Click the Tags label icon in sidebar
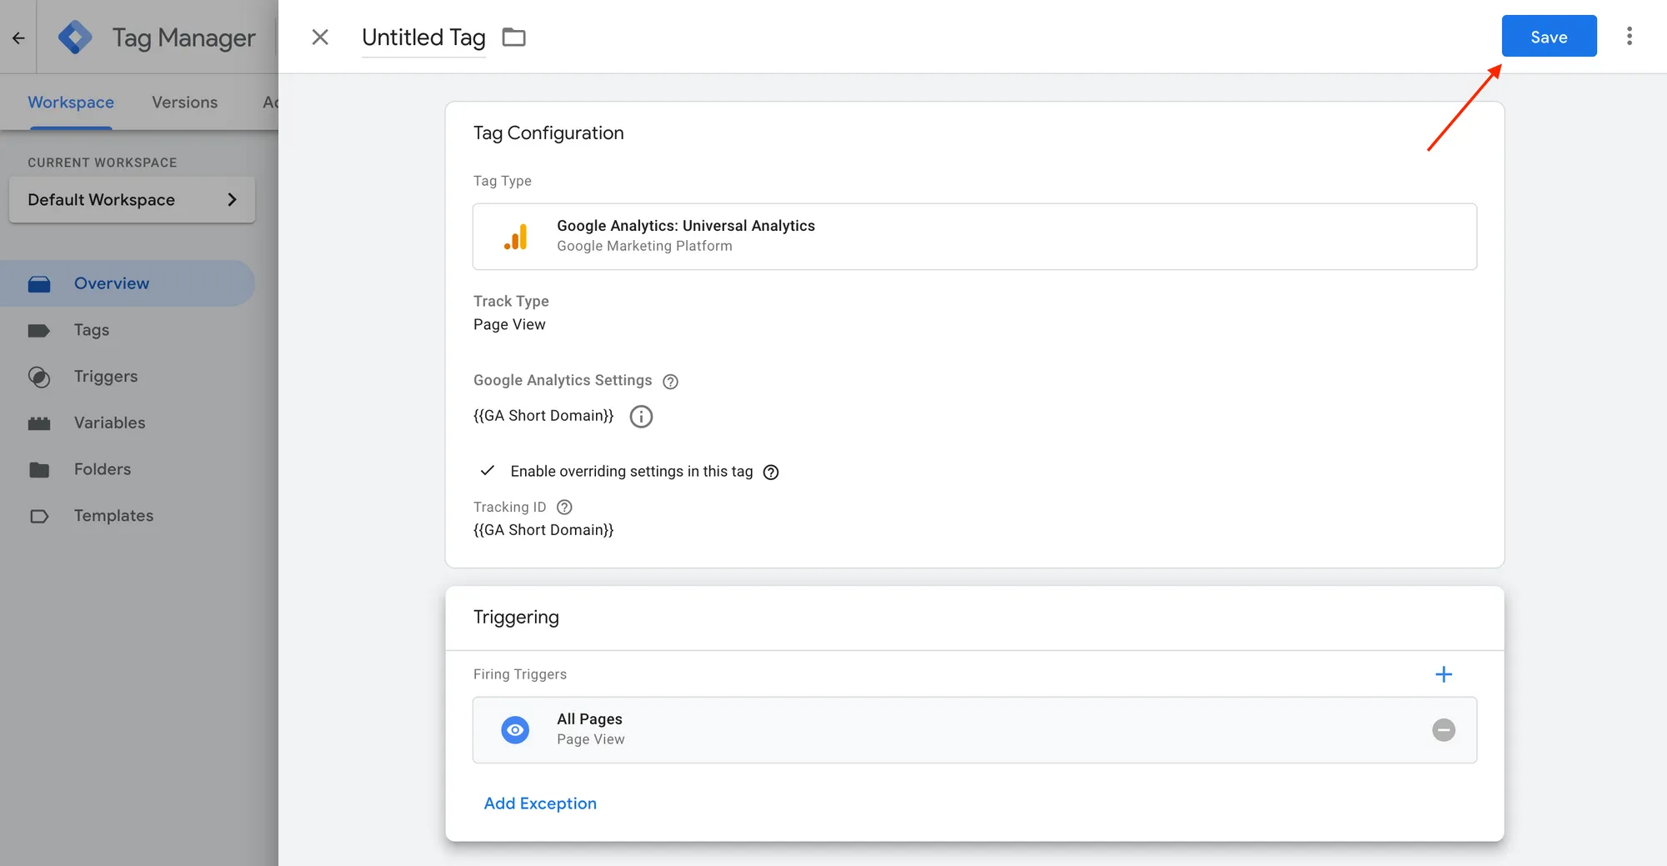 coord(39,330)
